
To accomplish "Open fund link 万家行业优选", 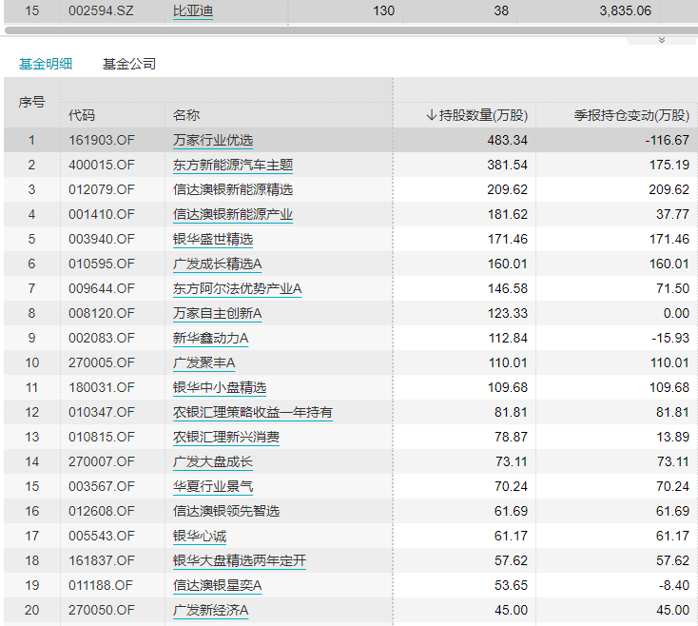I will (213, 140).
